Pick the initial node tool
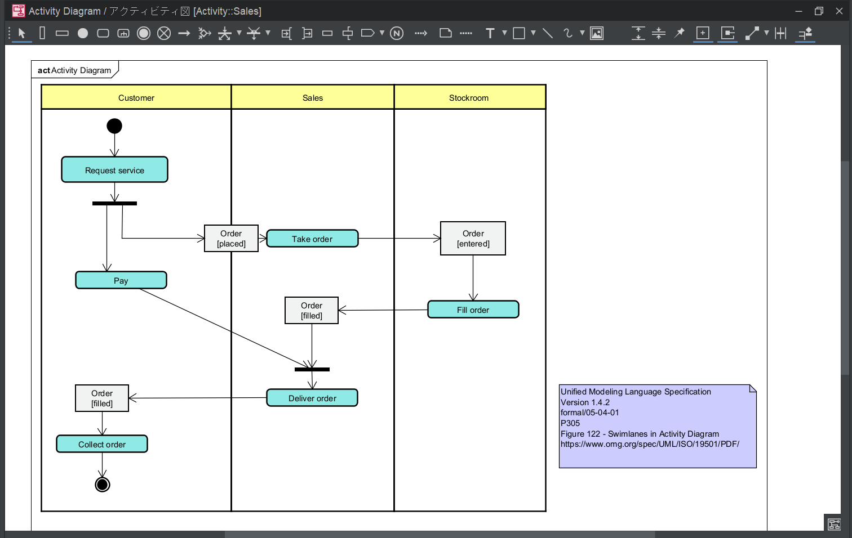 click(83, 33)
